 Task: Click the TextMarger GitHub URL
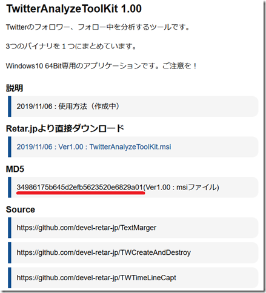click(x=87, y=228)
